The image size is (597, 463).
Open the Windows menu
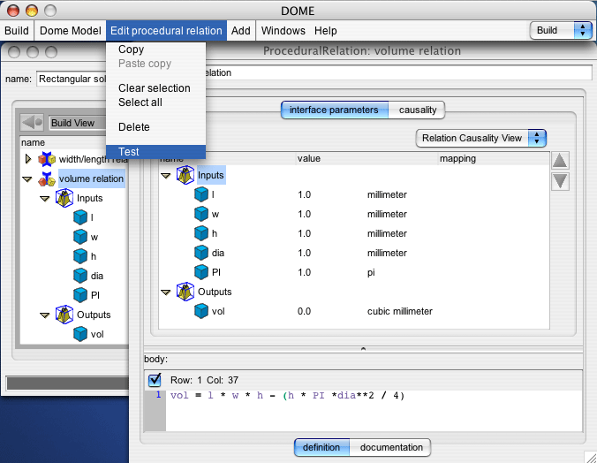coord(283,31)
